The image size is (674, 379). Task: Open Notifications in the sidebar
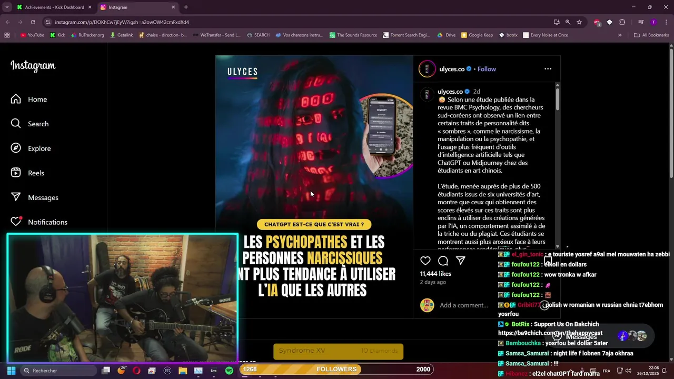pyautogui.click(x=39, y=222)
